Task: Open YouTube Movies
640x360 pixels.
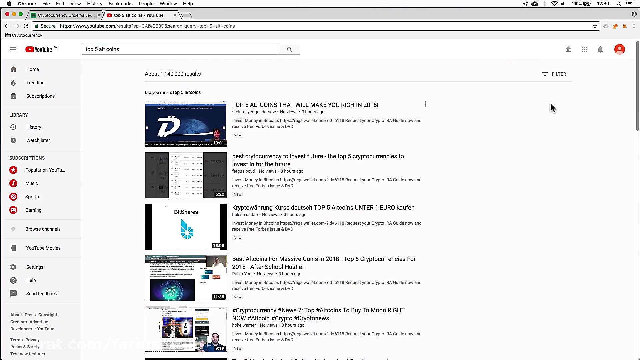Action: pyautogui.click(x=43, y=248)
